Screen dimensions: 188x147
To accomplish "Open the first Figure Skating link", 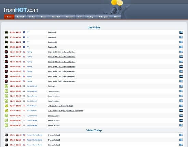I will tap(54, 116).
